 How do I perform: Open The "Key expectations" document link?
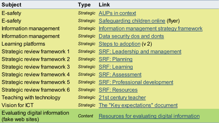point(138,105)
